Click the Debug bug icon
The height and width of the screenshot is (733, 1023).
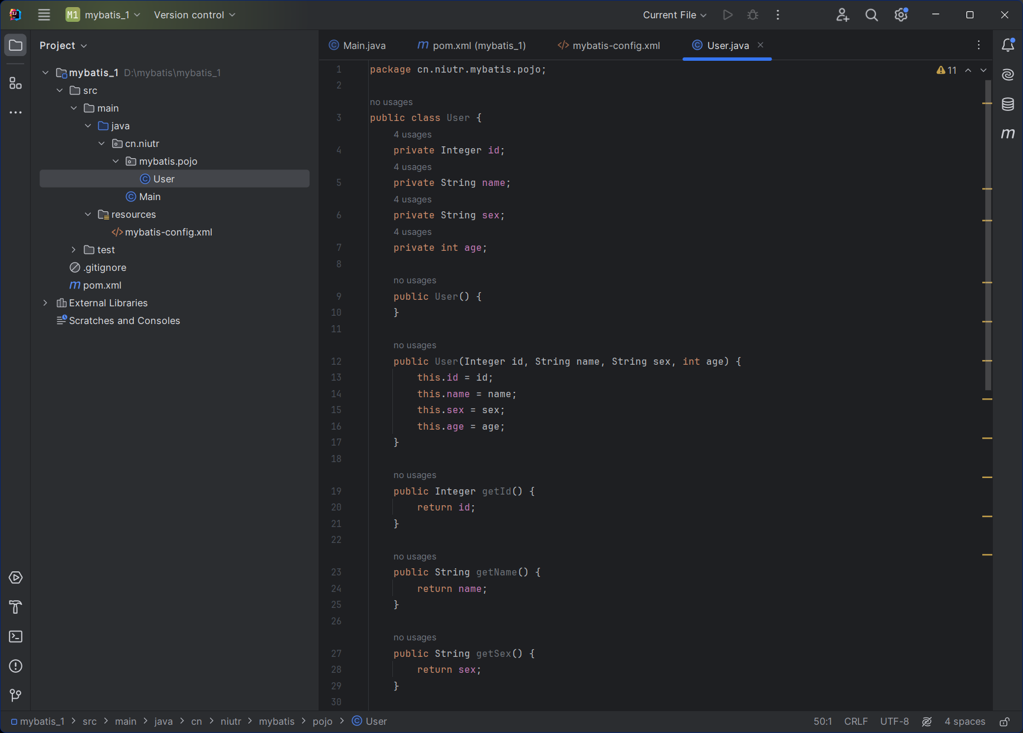(753, 15)
